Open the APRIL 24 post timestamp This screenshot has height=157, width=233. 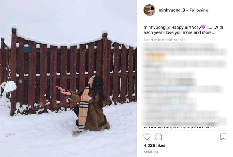click(151, 152)
